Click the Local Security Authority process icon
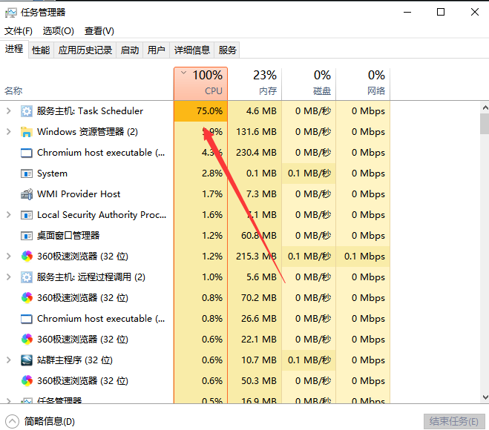The image size is (489, 430). point(27,215)
